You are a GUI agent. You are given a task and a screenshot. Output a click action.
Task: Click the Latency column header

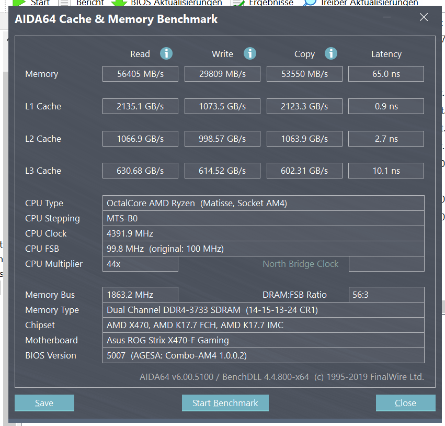pyautogui.click(x=386, y=54)
